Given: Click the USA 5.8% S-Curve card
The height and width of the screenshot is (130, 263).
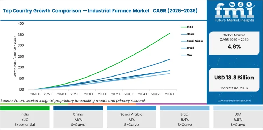Looking at the screenshot, I should coord(238,119).
